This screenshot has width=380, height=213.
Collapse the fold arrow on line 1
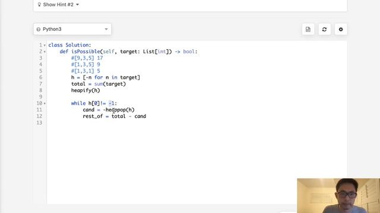[45, 46]
